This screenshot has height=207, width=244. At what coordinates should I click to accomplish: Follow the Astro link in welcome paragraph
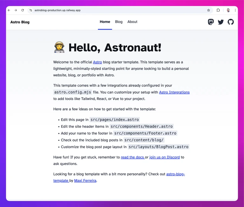pos(98,62)
